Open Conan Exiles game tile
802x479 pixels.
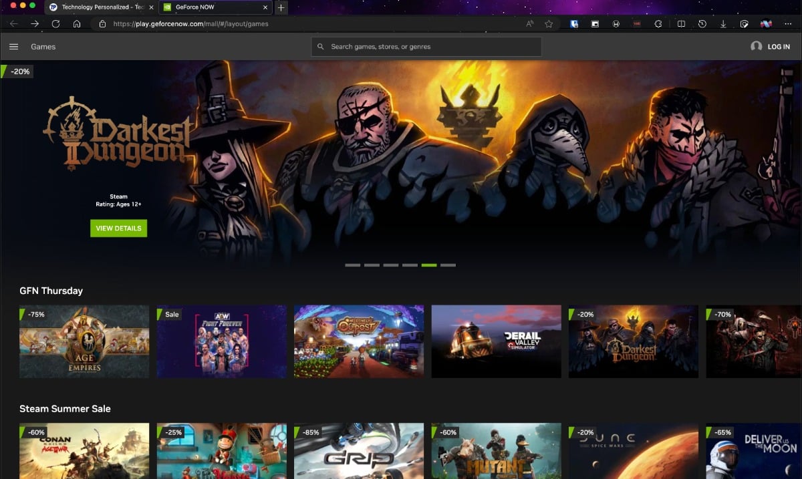click(84, 451)
